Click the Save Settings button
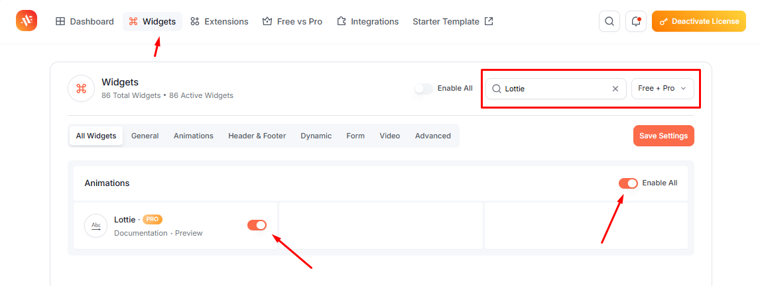The width and height of the screenshot is (760, 286). (x=664, y=136)
